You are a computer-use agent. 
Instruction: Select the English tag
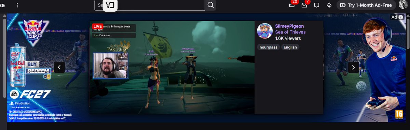(x=290, y=47)
